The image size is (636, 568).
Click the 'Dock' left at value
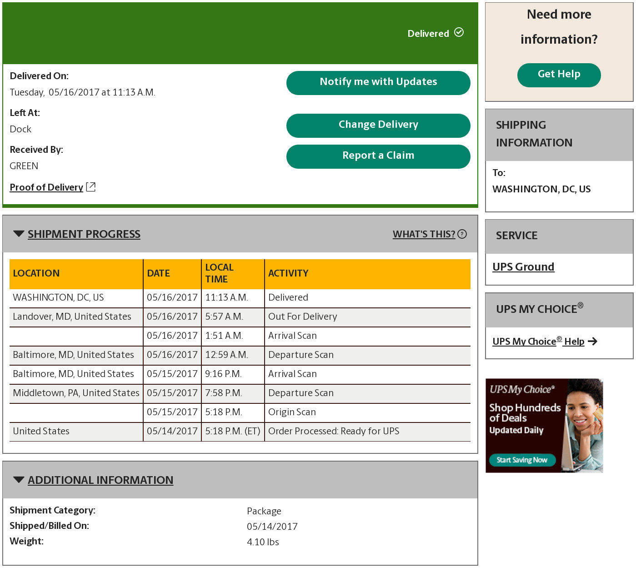click(x=20, y=129)
